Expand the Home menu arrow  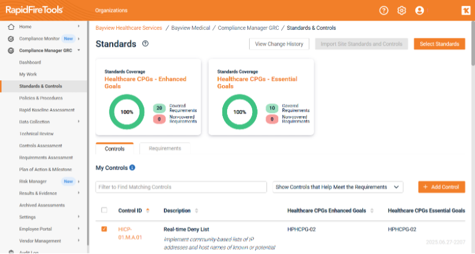(79, 26)
